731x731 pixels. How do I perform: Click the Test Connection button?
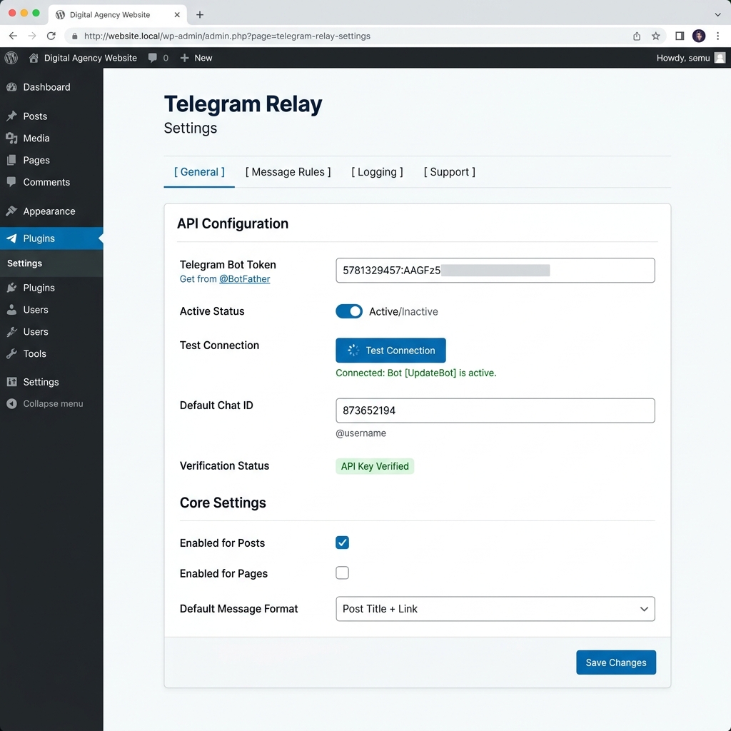click(x=390, y=350)
